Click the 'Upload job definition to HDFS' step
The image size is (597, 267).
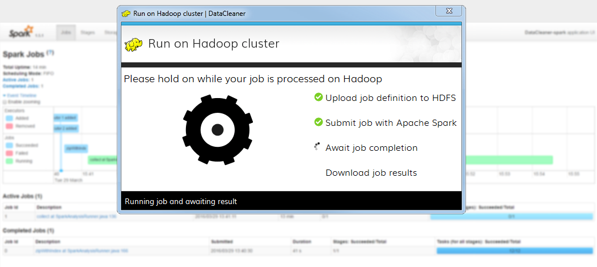(391, 98)
